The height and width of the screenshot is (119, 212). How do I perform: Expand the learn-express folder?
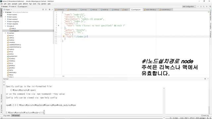(5, 17)
